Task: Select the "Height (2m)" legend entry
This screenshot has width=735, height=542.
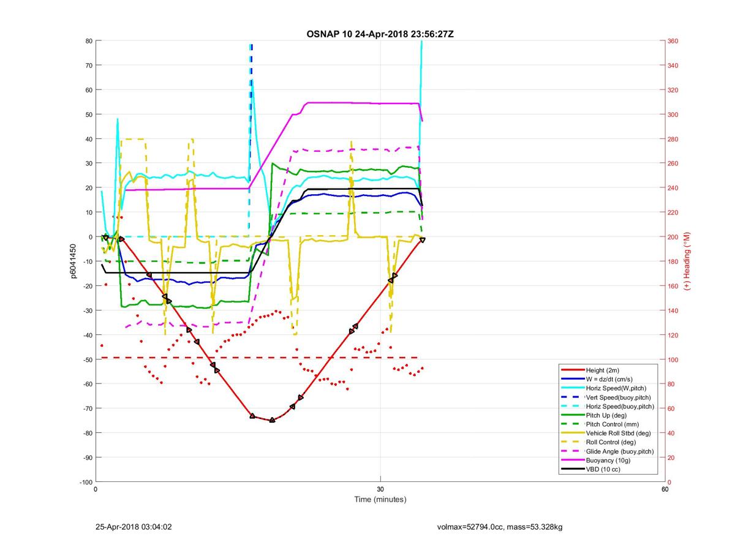Action: click(x=603, y=371)
